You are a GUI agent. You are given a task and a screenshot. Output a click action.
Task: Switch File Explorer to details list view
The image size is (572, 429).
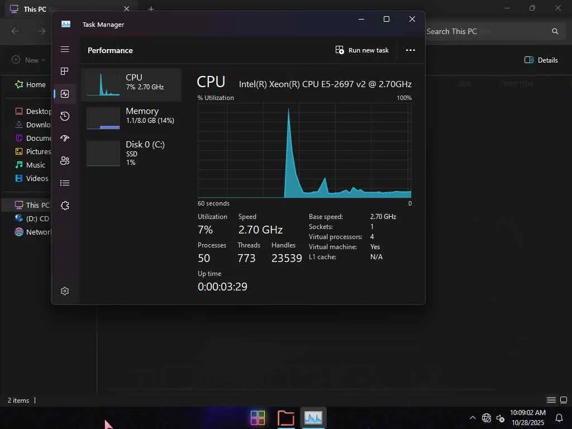point(551,400)
